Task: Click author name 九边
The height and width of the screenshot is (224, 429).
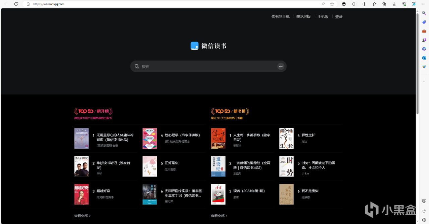Action: coord(304,142)
